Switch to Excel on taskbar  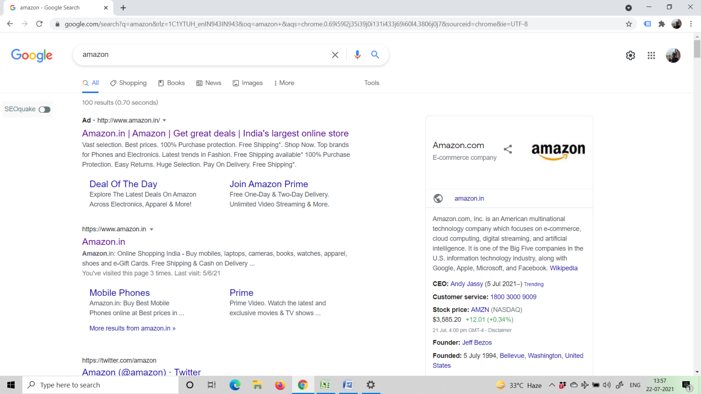(325, 385)
